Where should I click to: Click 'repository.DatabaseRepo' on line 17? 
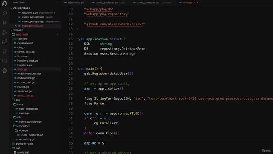pos(122,49)
